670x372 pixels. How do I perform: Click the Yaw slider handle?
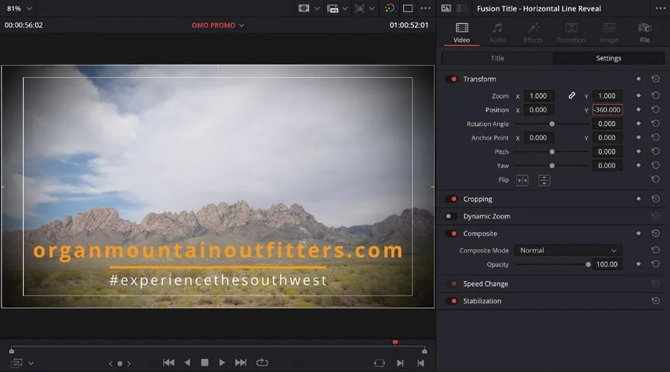pos(552,166)
